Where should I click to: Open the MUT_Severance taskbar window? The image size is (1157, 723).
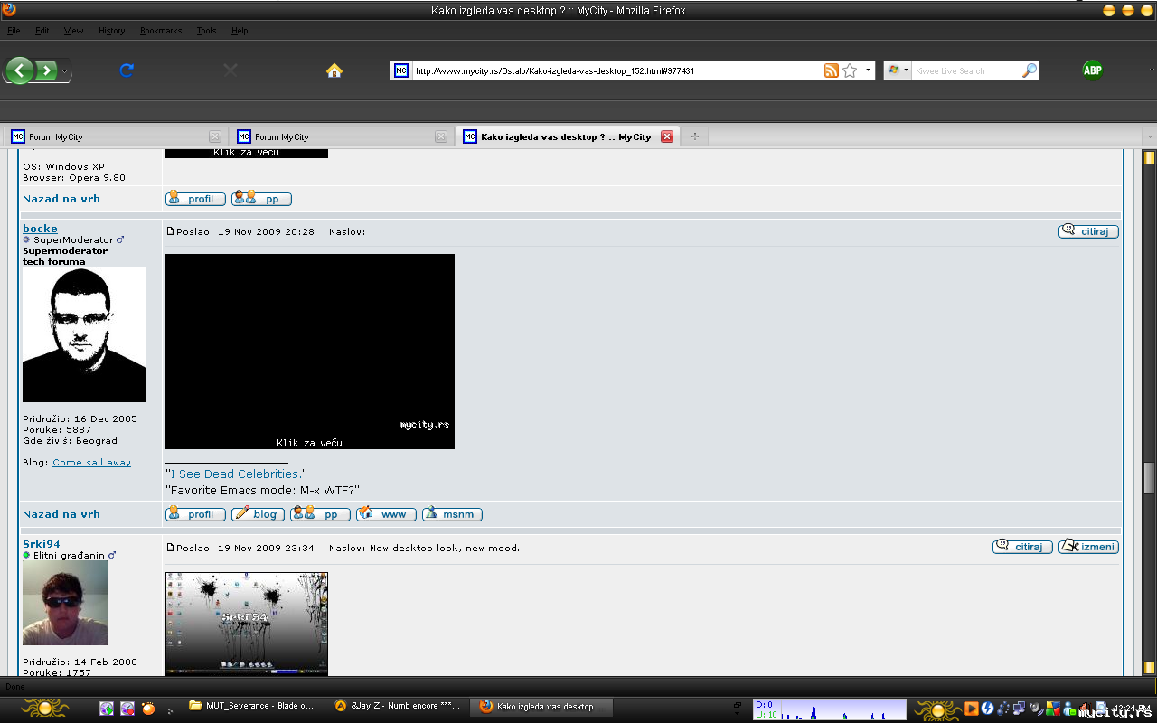coord(252,706)
